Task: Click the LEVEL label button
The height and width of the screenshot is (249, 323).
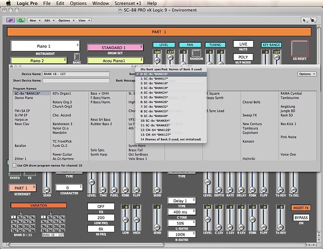Action: point(164,45)
